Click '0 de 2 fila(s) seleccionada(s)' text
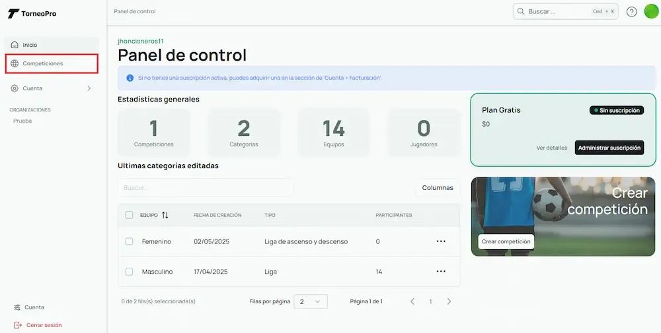 coord(159,301)
